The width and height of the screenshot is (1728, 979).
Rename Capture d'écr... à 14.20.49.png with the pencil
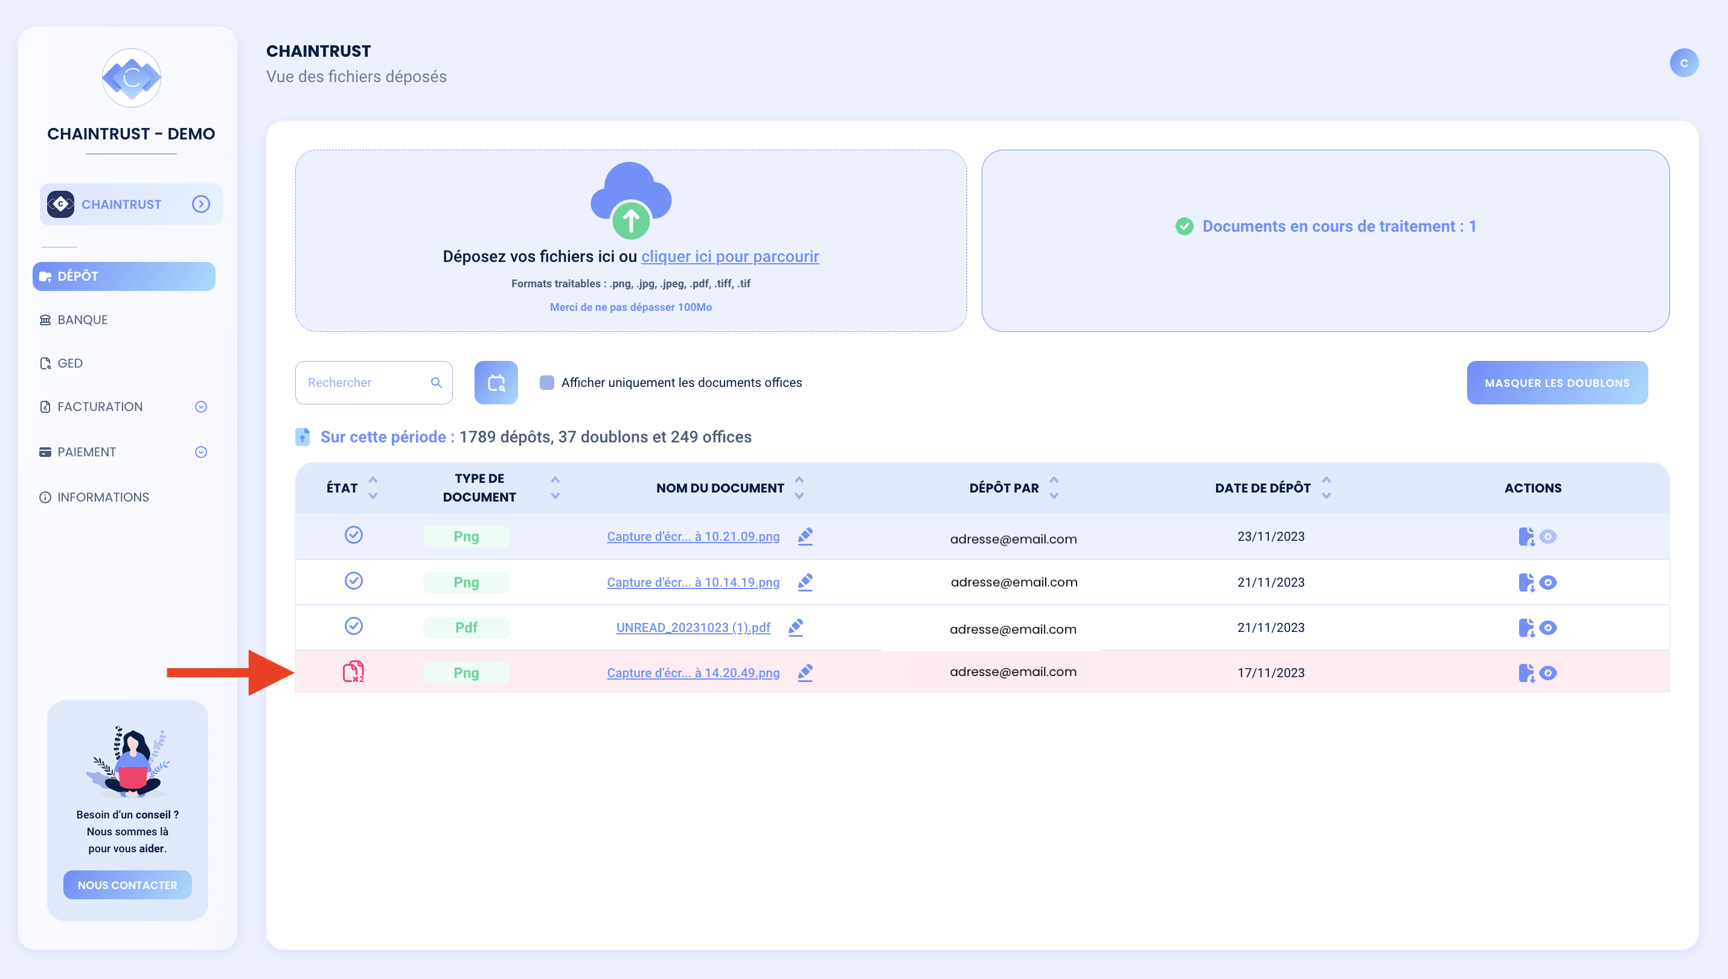tap(805, 673)
